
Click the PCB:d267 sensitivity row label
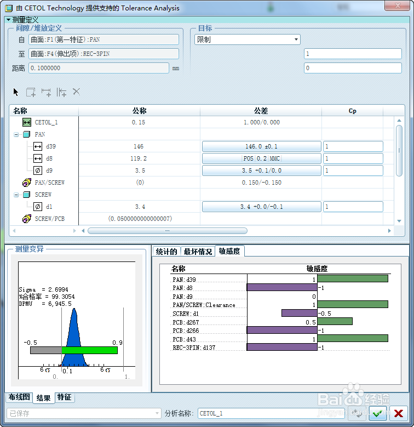(x=186, y=322)
